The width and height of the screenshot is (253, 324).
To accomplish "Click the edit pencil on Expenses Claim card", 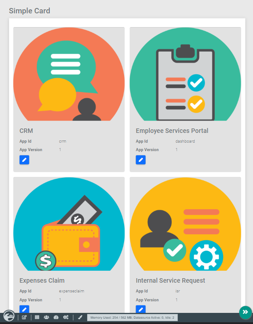I will click(x=24, y=309).
